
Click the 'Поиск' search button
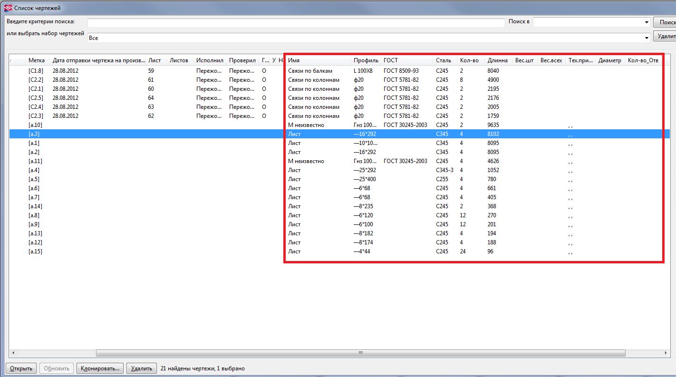[665, 22]
